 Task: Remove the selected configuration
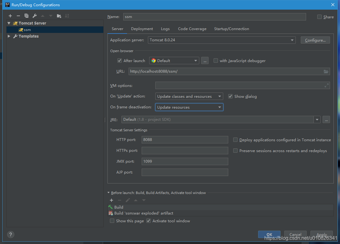point(18,16)
